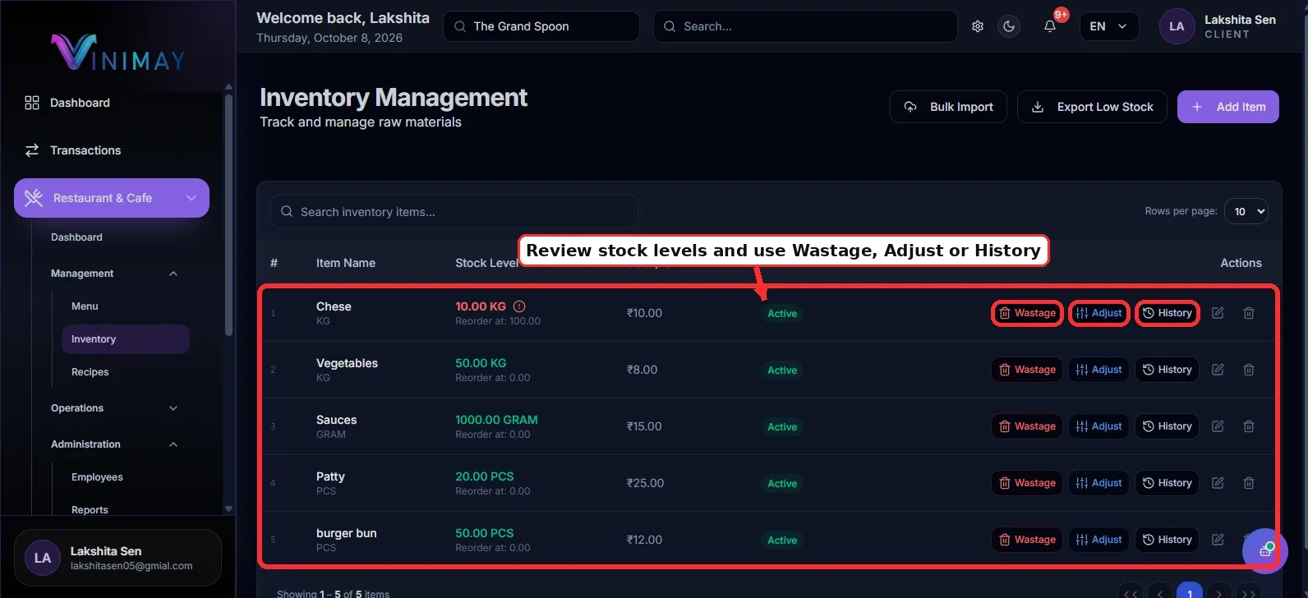Click Export Low Stock button
The height and width of the screenshot is (598, 1308).
pyautogui.click(x=1092, y=107)
